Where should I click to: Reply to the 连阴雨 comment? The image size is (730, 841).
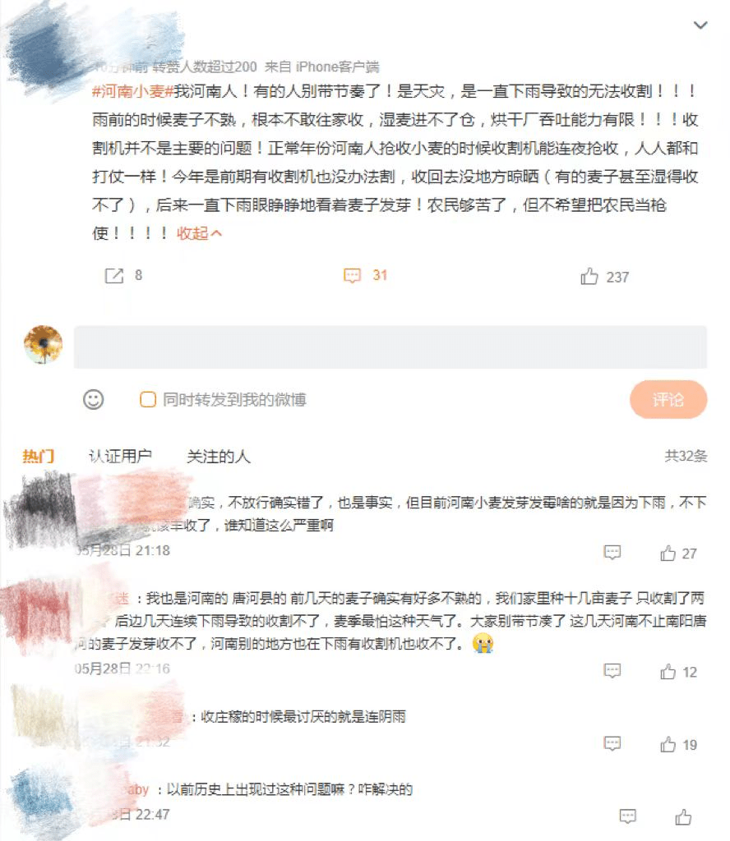[x=612, y=743]
